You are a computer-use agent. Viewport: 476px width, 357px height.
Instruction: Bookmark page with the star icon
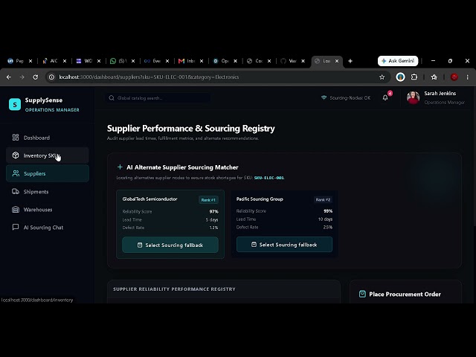[382, 77]
